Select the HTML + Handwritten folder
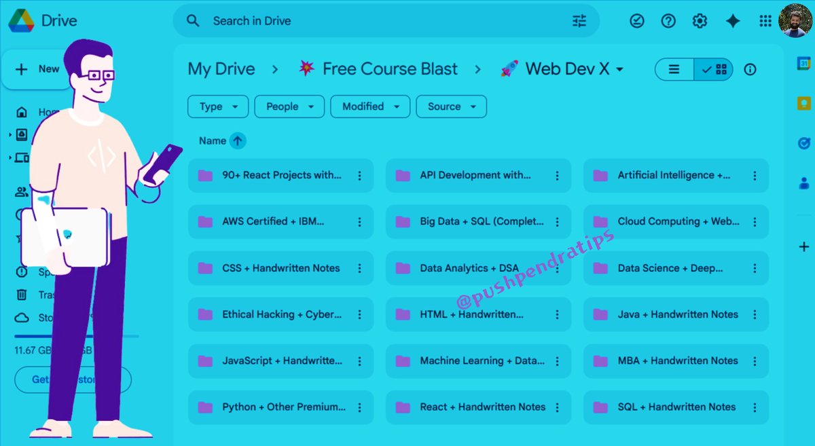Viewport: 815px width, 446px height. pos(478,314)
